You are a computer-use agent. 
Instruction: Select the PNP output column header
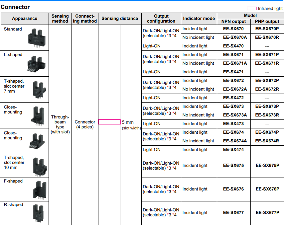(267, 22)
